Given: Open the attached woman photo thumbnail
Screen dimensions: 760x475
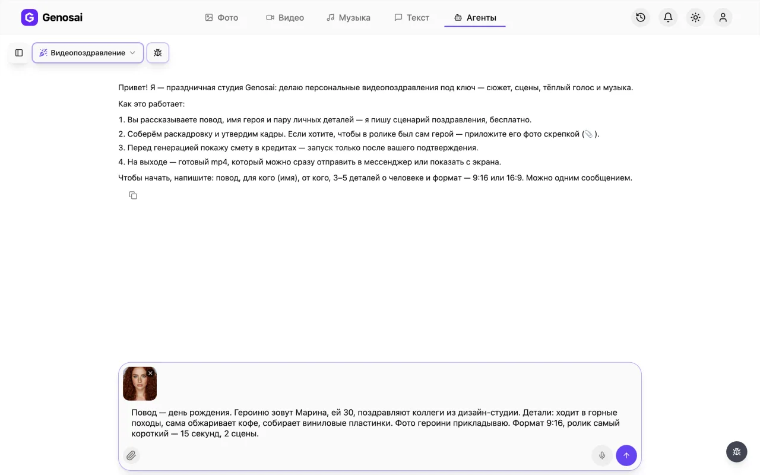Looking at the screenshot, I should tap(140, 384).
